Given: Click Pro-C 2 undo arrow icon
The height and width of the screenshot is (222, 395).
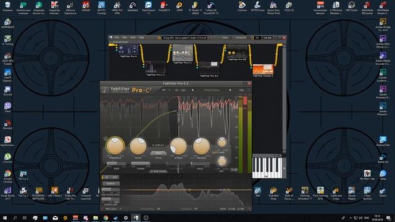Looking at the screenshot, I should click(164, 90).
